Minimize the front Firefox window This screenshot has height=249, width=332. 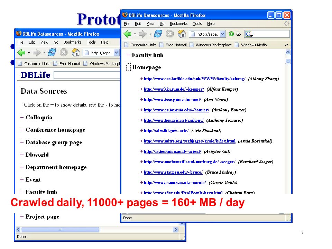tap(270, 15)
